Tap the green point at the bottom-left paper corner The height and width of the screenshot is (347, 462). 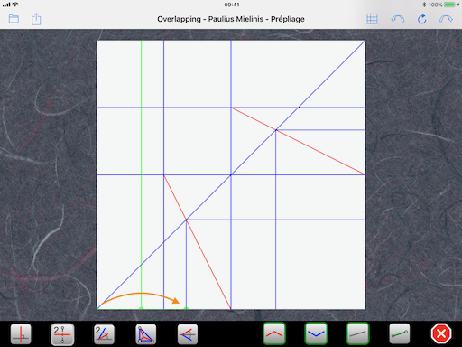point(97,308)
